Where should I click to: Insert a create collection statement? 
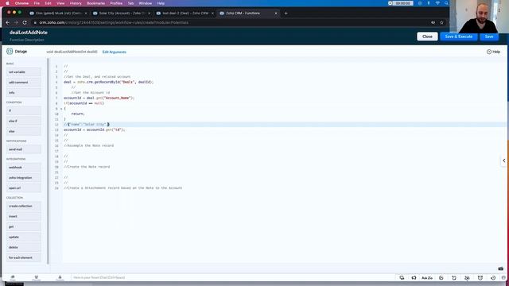pyautogui.click(x=24, y=206)
